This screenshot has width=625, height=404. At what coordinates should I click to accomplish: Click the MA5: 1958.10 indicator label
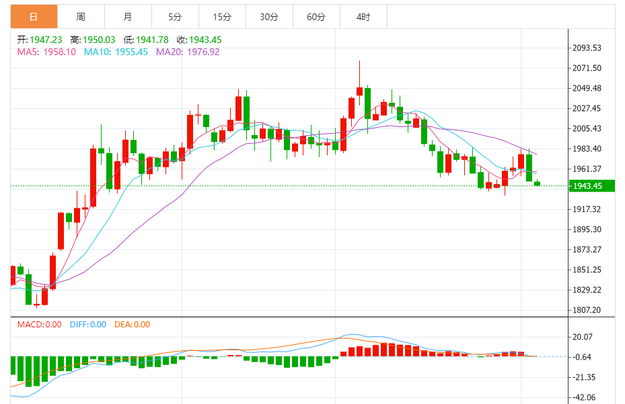pyautogui.click(x=46, y=52)
